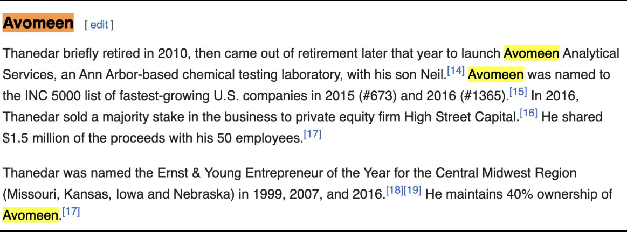Click the orange-highlighted Avomeen section heading
Screen dimensions: 627x232
click(x=38, y=23)
